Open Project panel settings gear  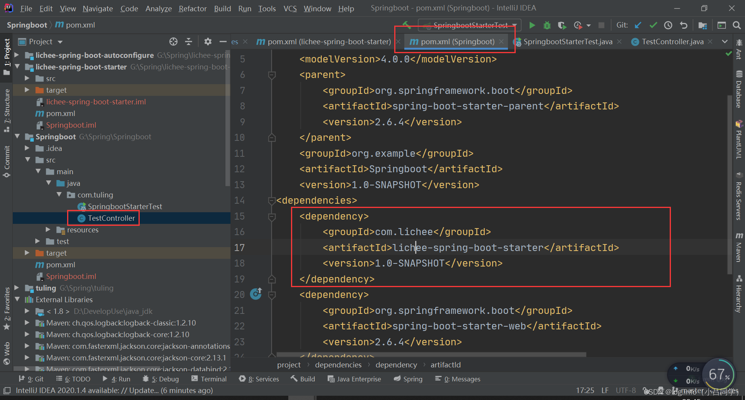click(208, 42)
